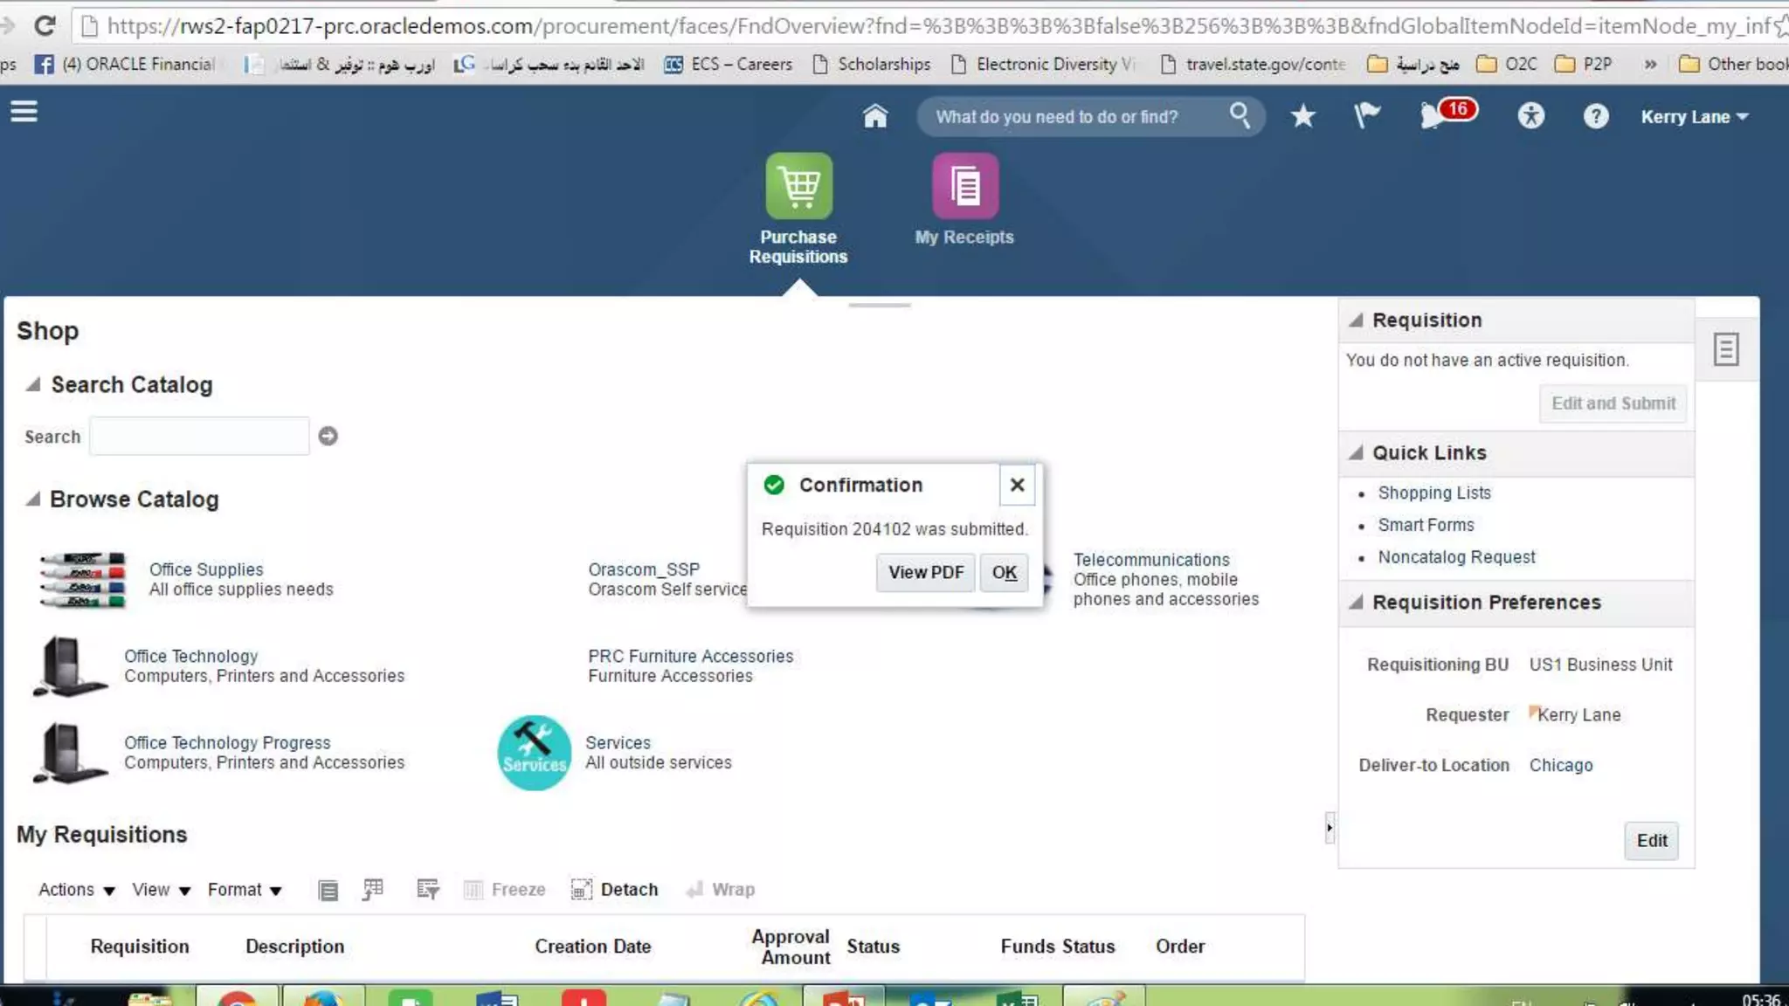Open ORACLE Financial Facebook bookmark
1789x1006 pixels.
coord(125,64)
